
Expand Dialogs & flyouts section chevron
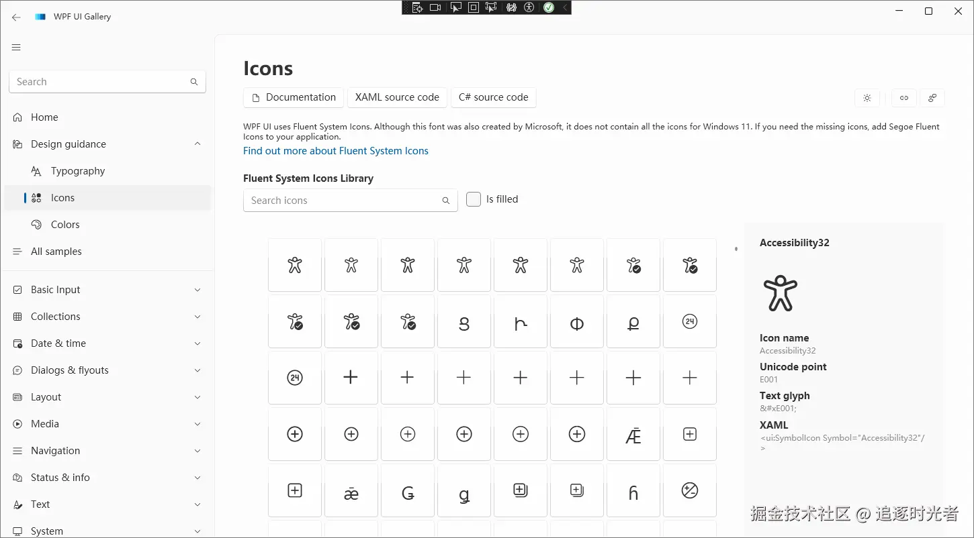[x=197, y=370]
